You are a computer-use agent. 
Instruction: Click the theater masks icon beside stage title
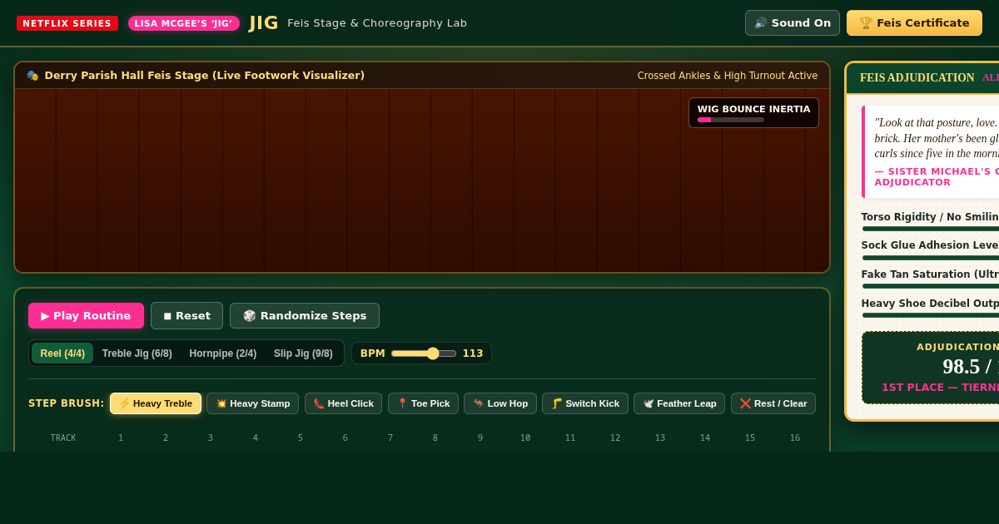point(32,76)
